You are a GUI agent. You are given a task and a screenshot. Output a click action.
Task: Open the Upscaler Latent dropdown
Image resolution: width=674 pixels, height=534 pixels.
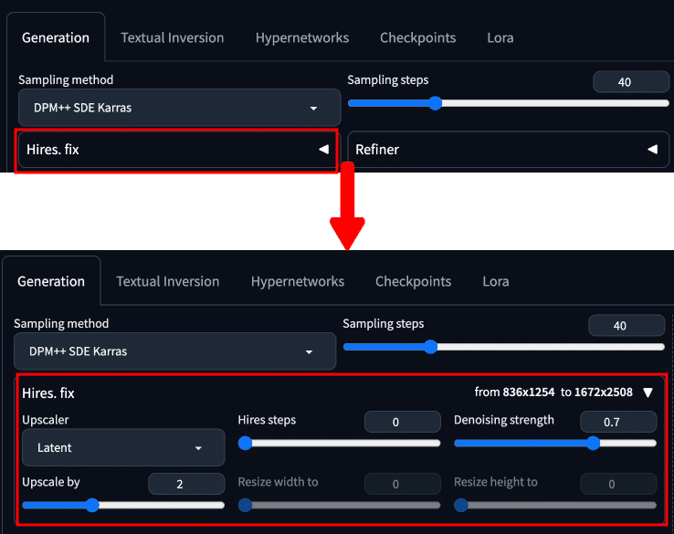pos(123,447)
